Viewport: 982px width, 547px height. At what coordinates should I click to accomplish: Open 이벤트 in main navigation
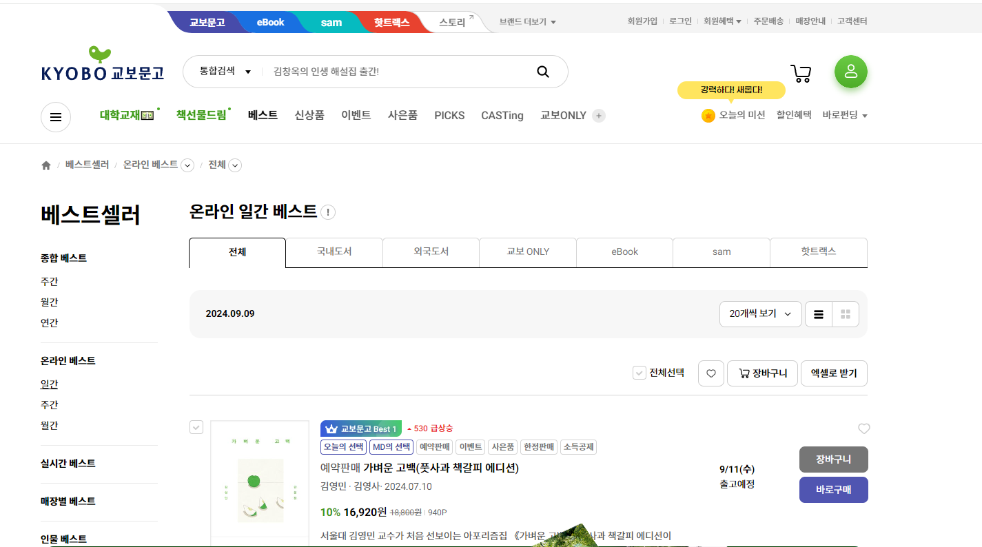[x=356, y=115]
